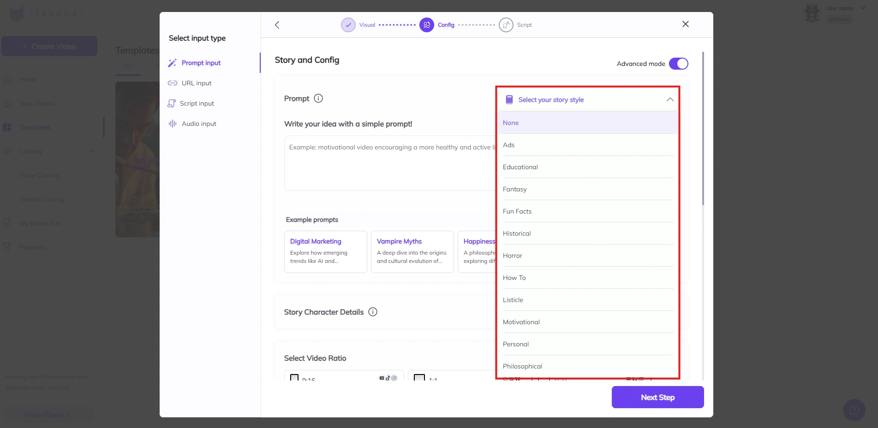Choose the Motivational style option
Screen dimensions: 878x428
[x=588, y=322]
